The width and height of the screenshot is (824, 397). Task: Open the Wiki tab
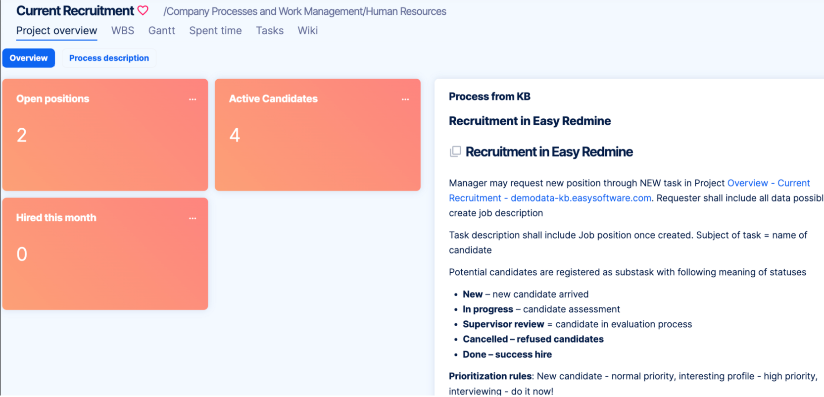(307, 31)
